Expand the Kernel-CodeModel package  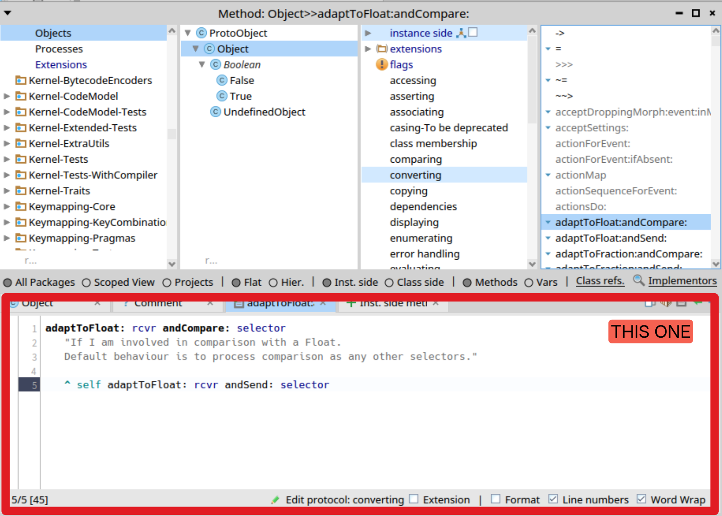pyautogui.click(x=7, y=96)
